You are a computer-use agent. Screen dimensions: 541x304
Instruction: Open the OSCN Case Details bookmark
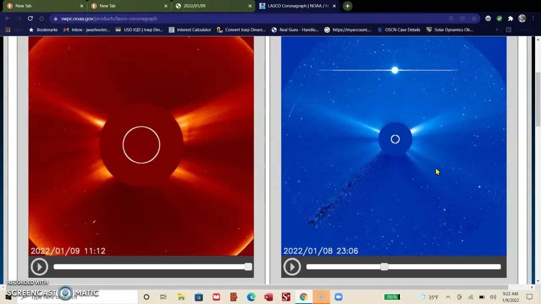coord(399,30)
